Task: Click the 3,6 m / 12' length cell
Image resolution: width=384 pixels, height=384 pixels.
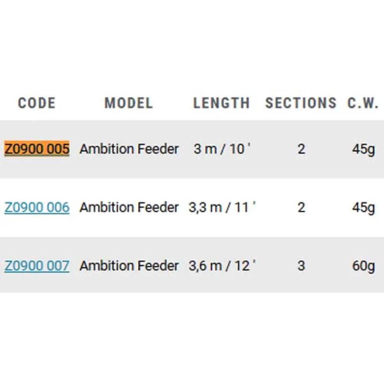Action: tap(222, 266)
